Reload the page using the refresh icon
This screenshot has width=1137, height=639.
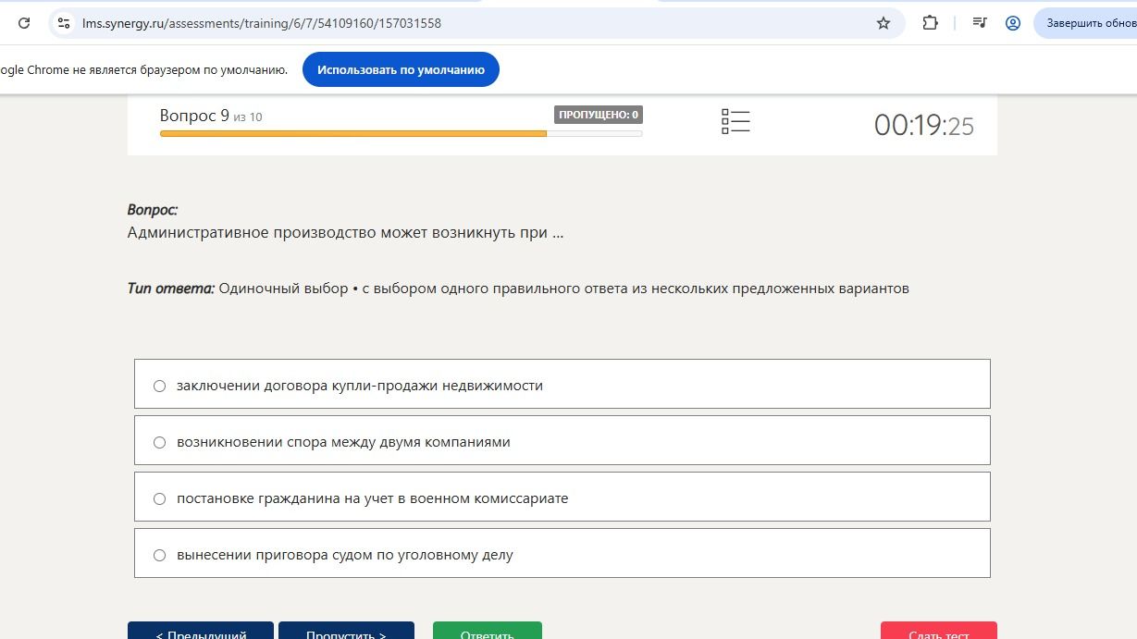[24, 23]
